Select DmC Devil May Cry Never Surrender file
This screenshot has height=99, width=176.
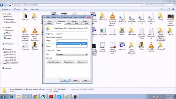pyautogui.click(x=35, y=34)
